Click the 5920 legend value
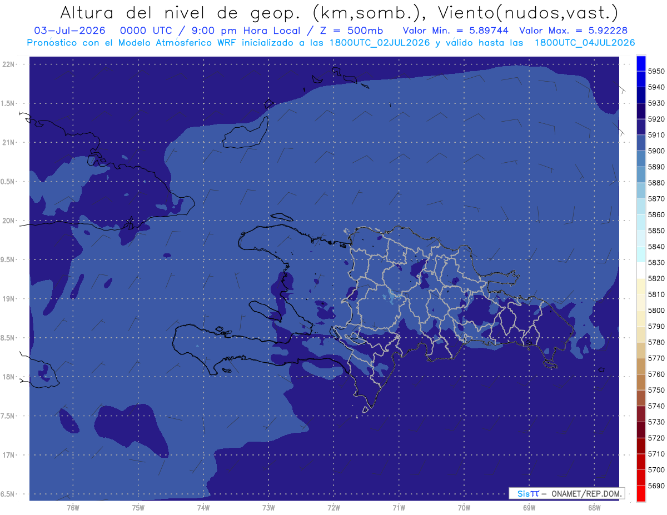The height and width of the screenshot is (515, 667). [x=656, y=119]
